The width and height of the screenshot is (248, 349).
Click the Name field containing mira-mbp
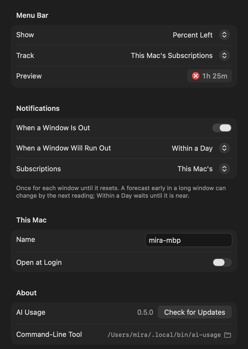tap(188, 240)
